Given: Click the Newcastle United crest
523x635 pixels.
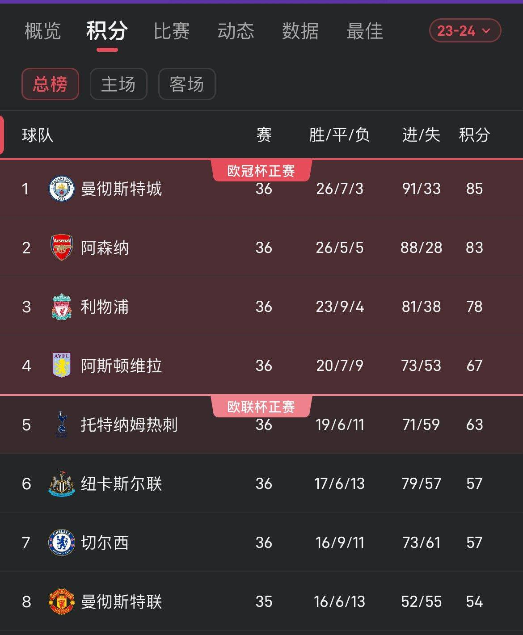Looking at the screenshot, I should 61,484.
